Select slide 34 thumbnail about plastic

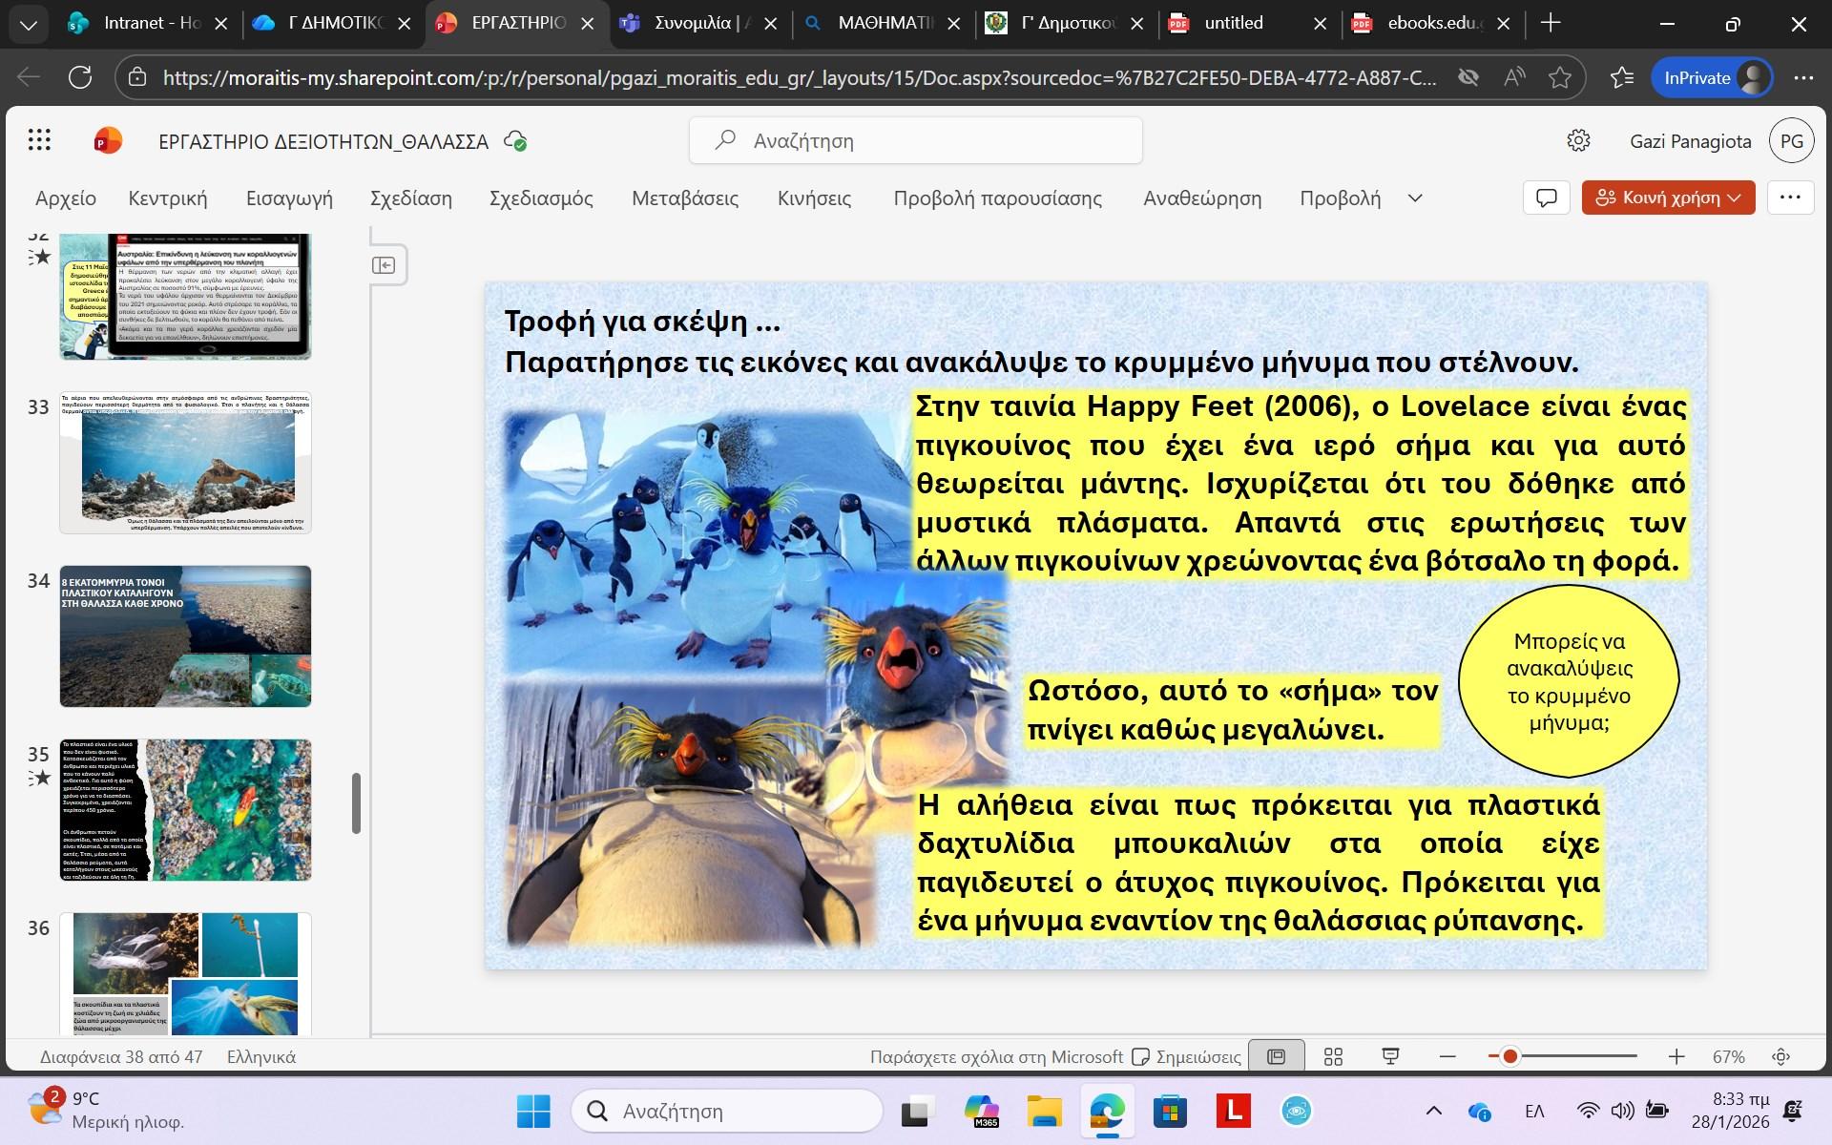(185, 635)
